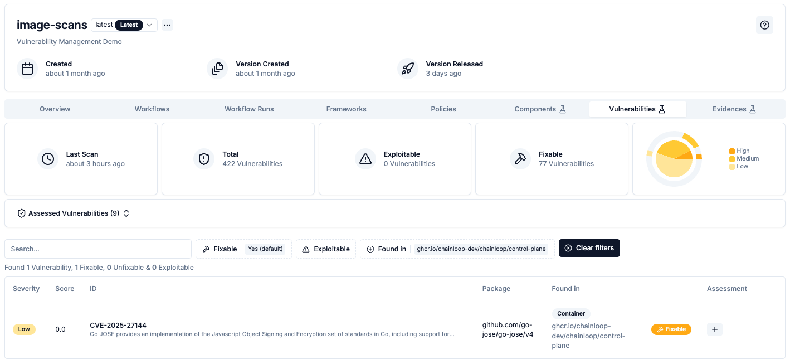
Task: Click the Search input field
Action: pyautogui.click(x=98, y=249)
